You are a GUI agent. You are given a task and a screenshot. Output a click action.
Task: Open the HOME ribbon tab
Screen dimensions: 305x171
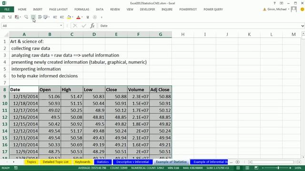tap(22, 9)
